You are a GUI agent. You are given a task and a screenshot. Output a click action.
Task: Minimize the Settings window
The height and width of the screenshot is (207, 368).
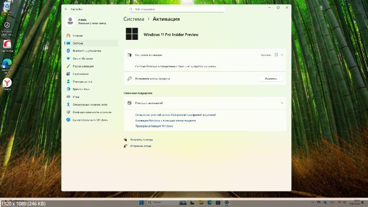click(270, 8)
